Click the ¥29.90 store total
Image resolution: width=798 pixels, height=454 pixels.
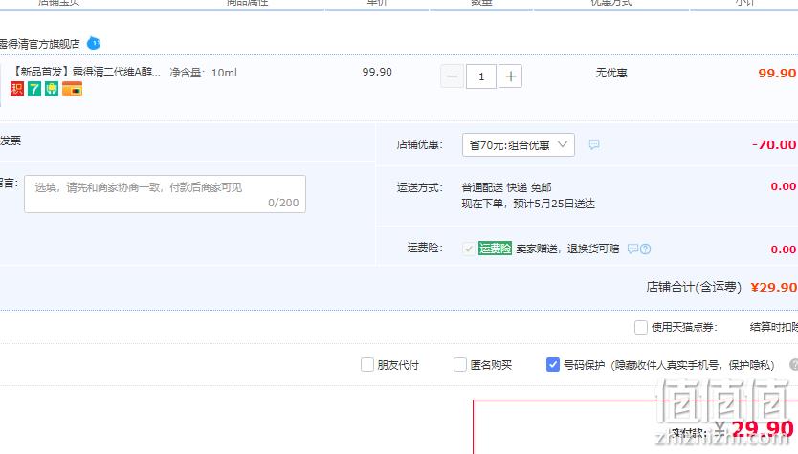(773, 288)
